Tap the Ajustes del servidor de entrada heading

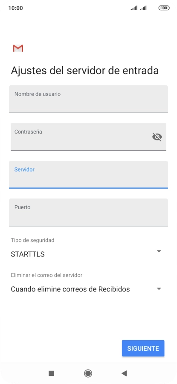[x=85, y=71]
